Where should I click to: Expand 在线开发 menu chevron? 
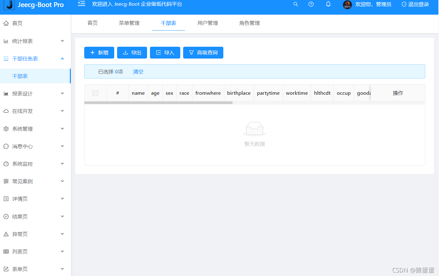tap(63, 111)
